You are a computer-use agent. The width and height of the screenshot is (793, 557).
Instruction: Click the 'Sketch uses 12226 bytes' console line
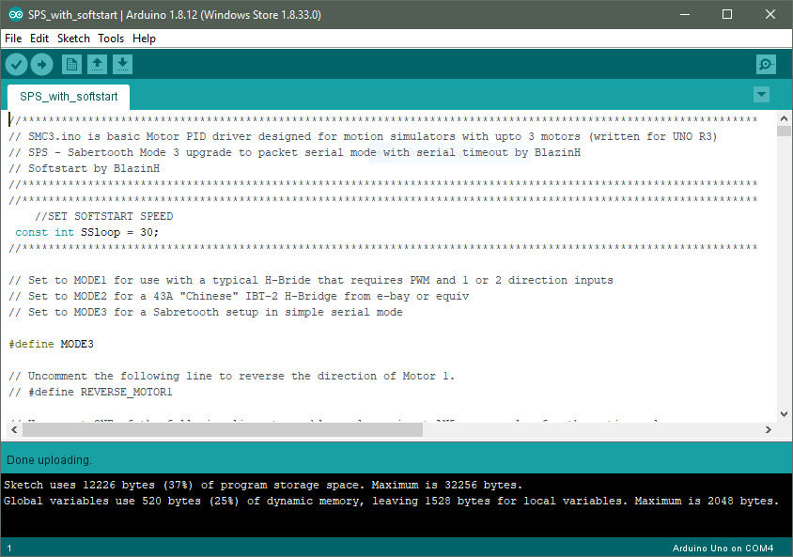263,486
